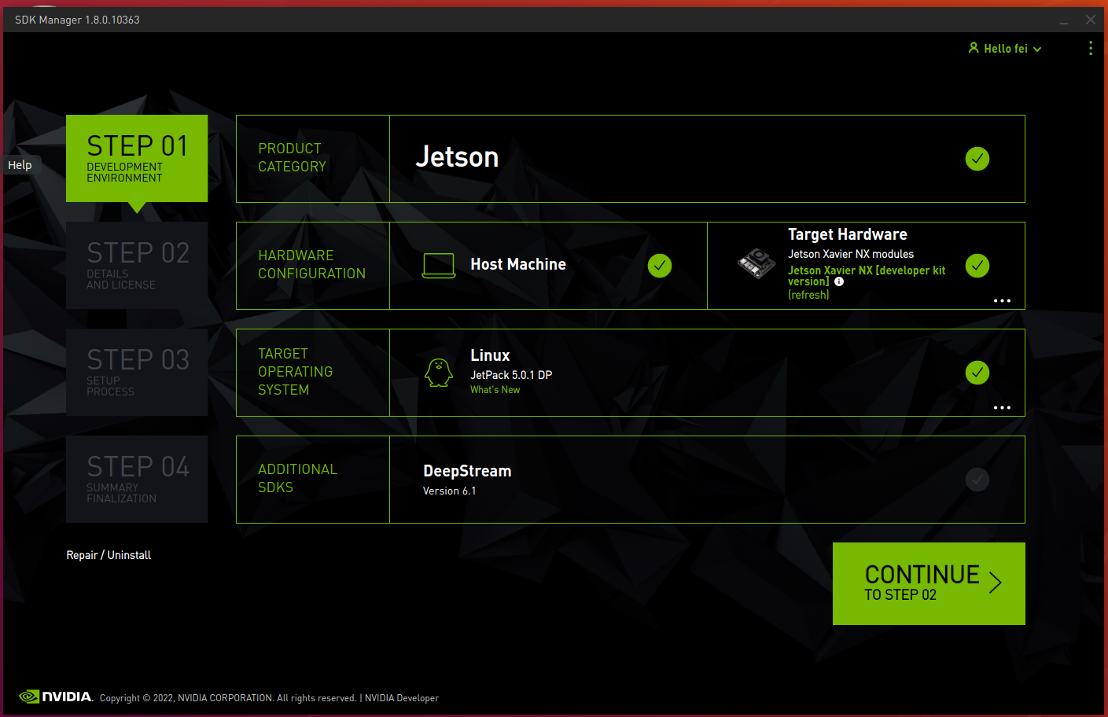Viewport: 1108px width, 717px height.
Task: Toggle the Host Machine checkmark
Action: coord(659,266)
